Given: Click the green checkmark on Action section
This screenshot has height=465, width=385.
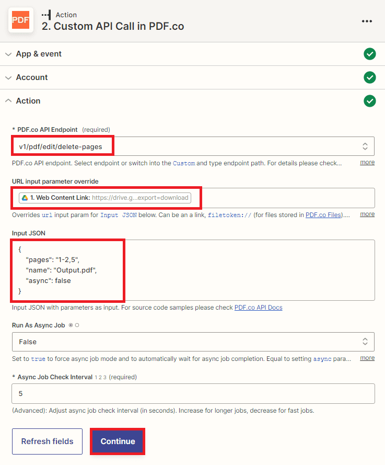Looking at the screenshot, I should coord(370,101).
